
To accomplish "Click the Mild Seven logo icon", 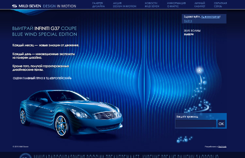I will pos(14,6).
